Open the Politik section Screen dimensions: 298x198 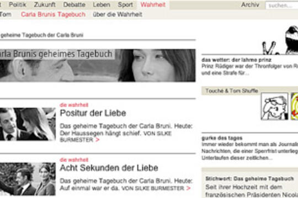coord(18,4)
